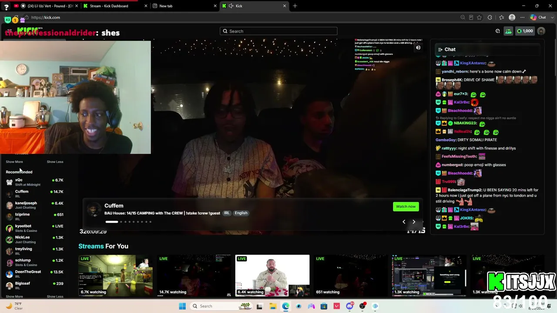Screen dimensions: 557x313
Task: Open Microsoft Store from taskbar
Action: (324, 306)
